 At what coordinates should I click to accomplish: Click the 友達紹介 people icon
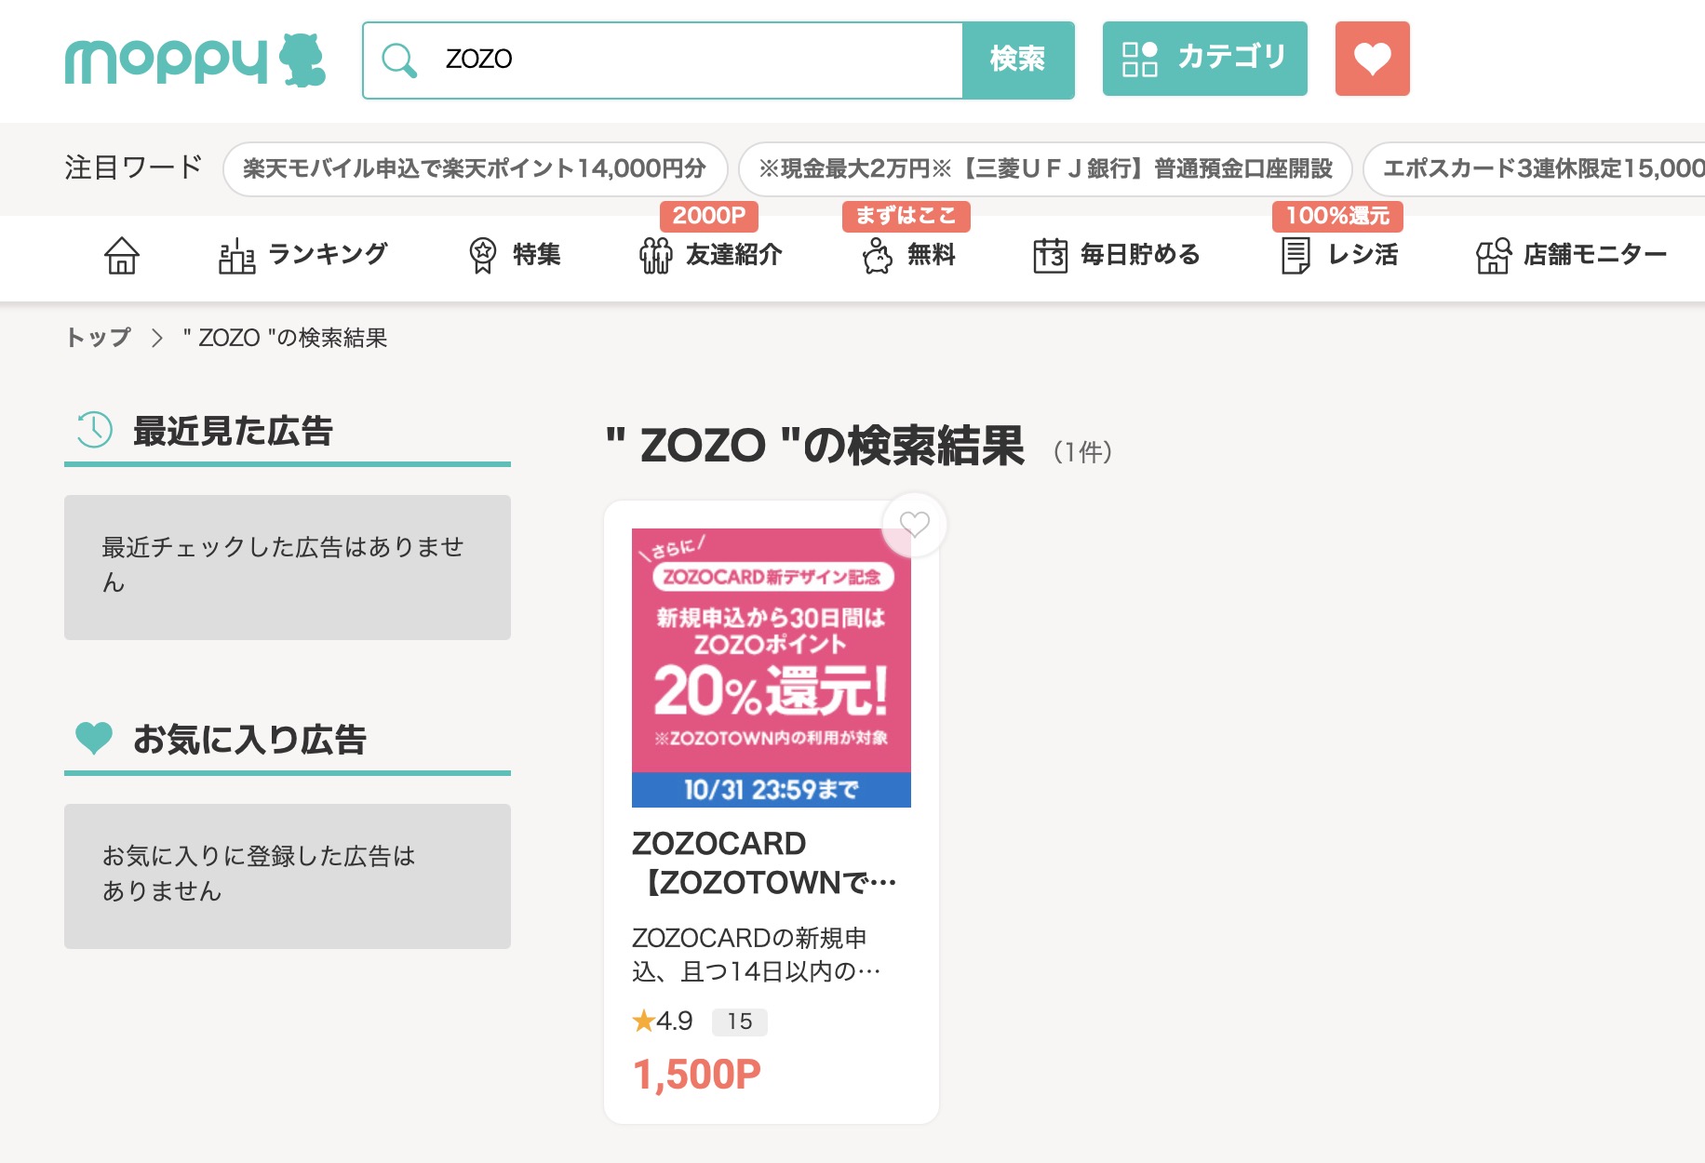656,255
